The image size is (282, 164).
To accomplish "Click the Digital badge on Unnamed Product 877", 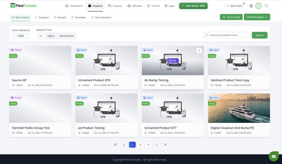I will click(x=148, y=98).
